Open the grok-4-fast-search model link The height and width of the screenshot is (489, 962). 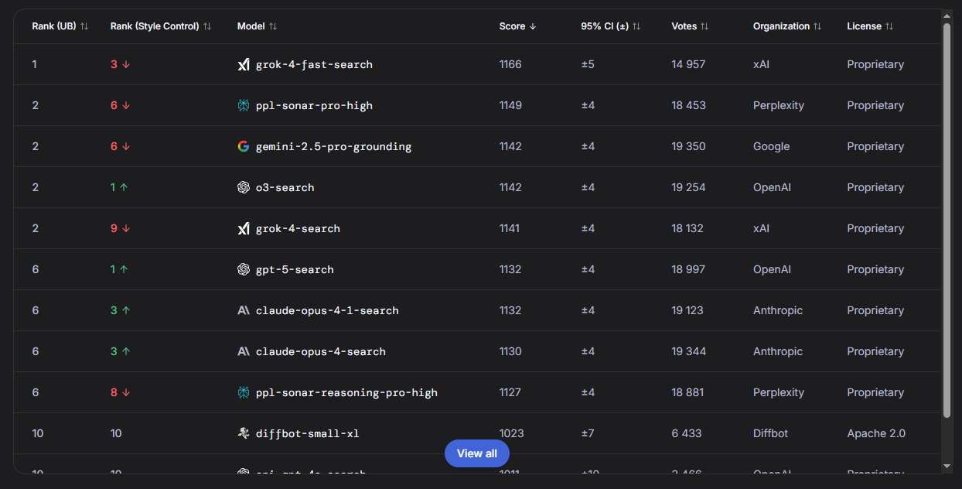coord(315,64)
